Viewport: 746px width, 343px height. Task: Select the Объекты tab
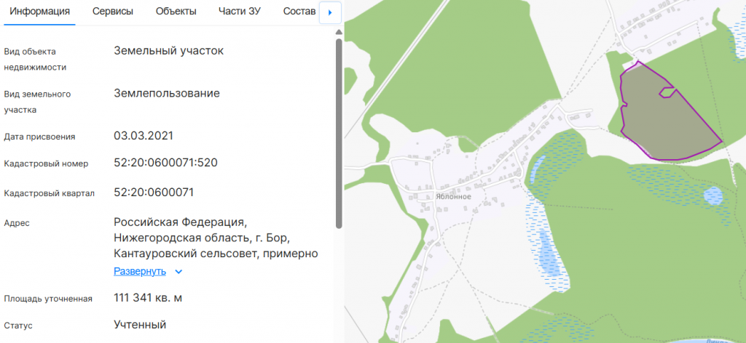(x=176, y=12)
